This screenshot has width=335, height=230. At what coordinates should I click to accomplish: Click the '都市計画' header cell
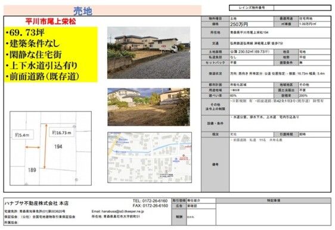tap(215, 85)
